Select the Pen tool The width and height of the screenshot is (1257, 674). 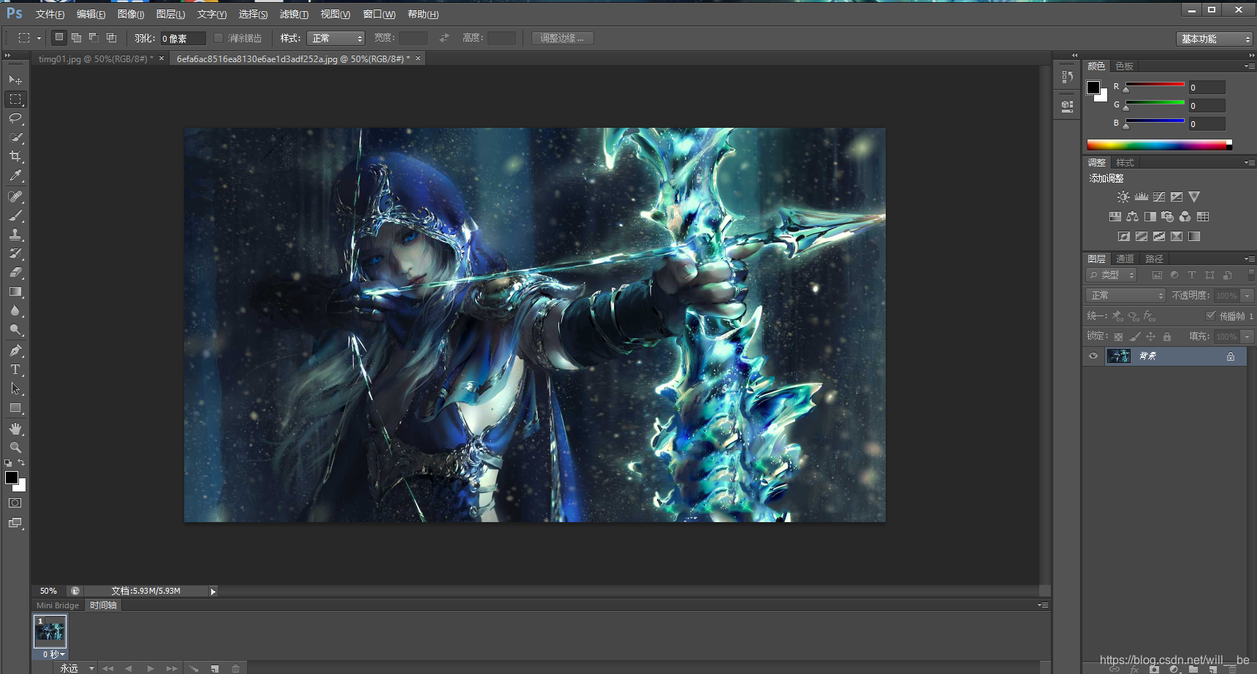point(15,351)
